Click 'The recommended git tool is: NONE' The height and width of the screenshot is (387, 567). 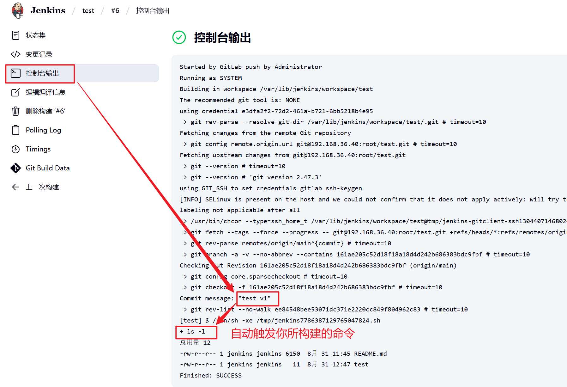[x=240, y=100]
